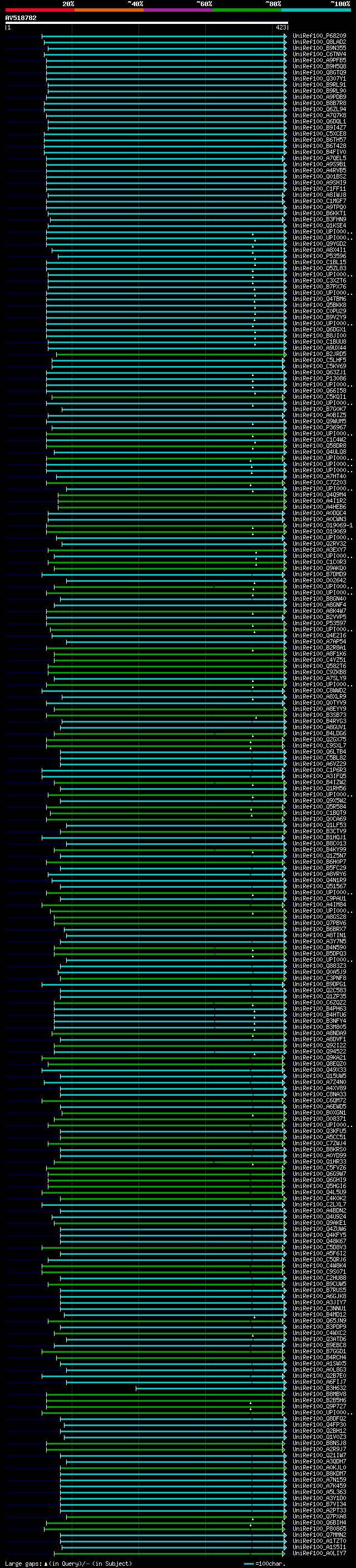Select hit label UniRef100_Q7PXA8
The height and width of the screenshot is (1568, 356).
click(319, 1516)
